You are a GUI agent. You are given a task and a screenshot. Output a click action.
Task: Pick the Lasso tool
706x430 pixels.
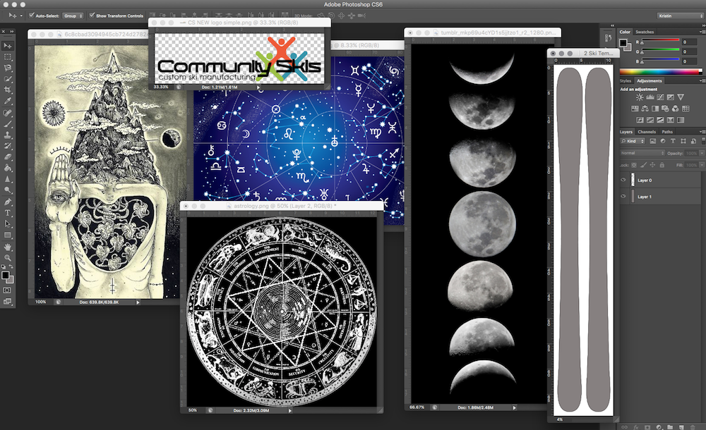pyautogui.click(x=8, y=68)
